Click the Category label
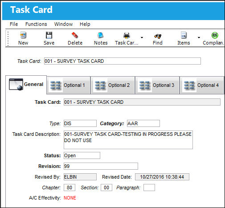This screenshot has width=225, height=208. coord(112,123)
